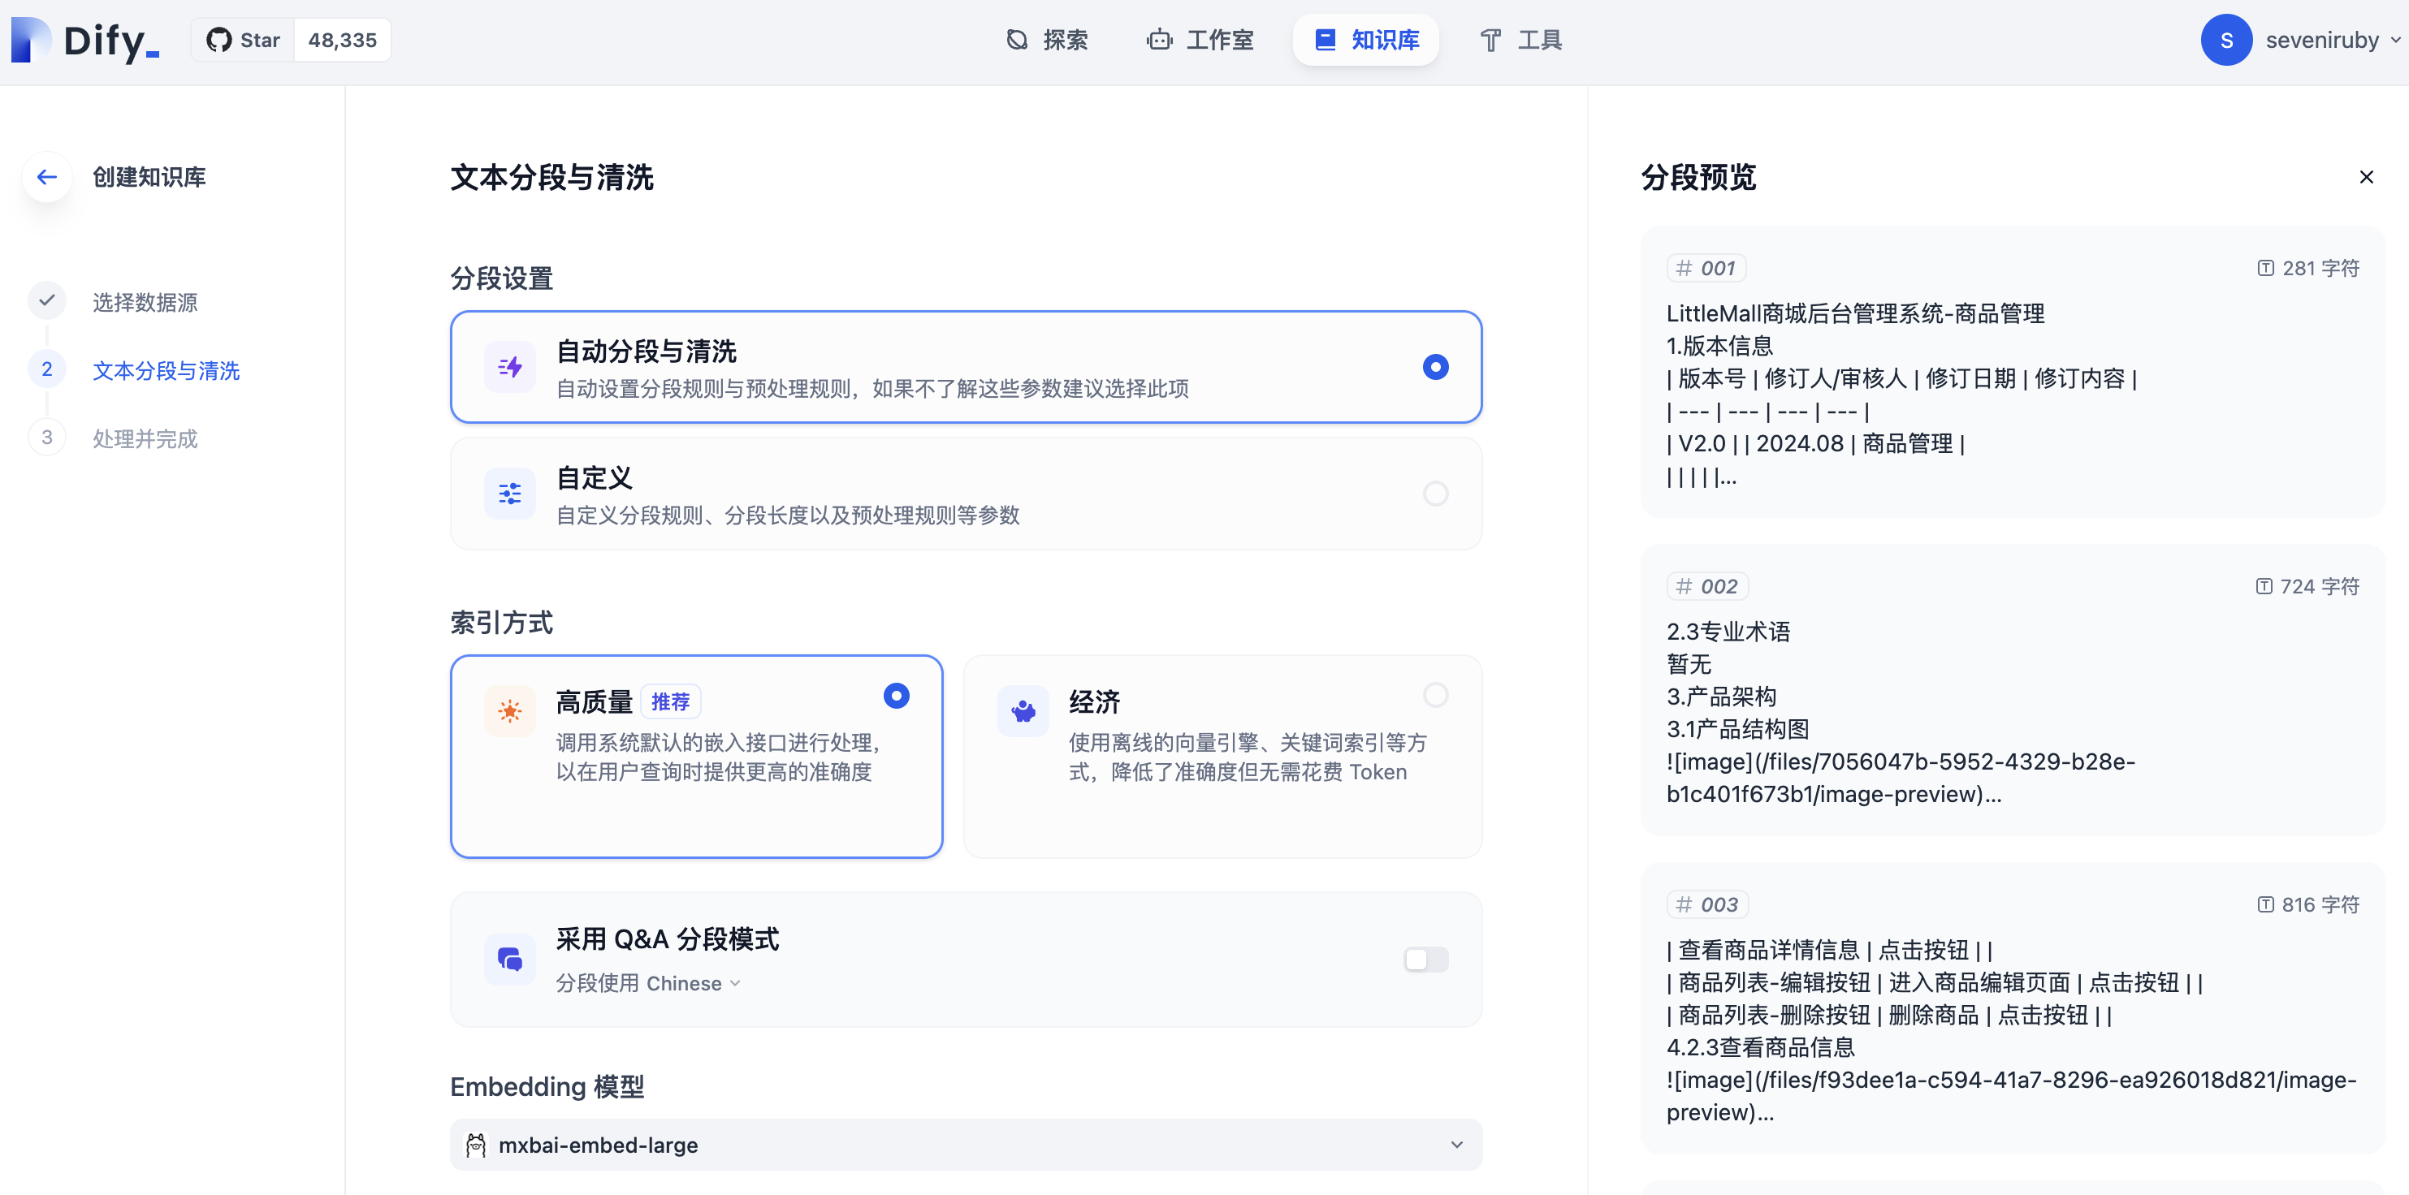Choose 自动分段与清洗 option card

pyautogui.click(x=965, y=367)
